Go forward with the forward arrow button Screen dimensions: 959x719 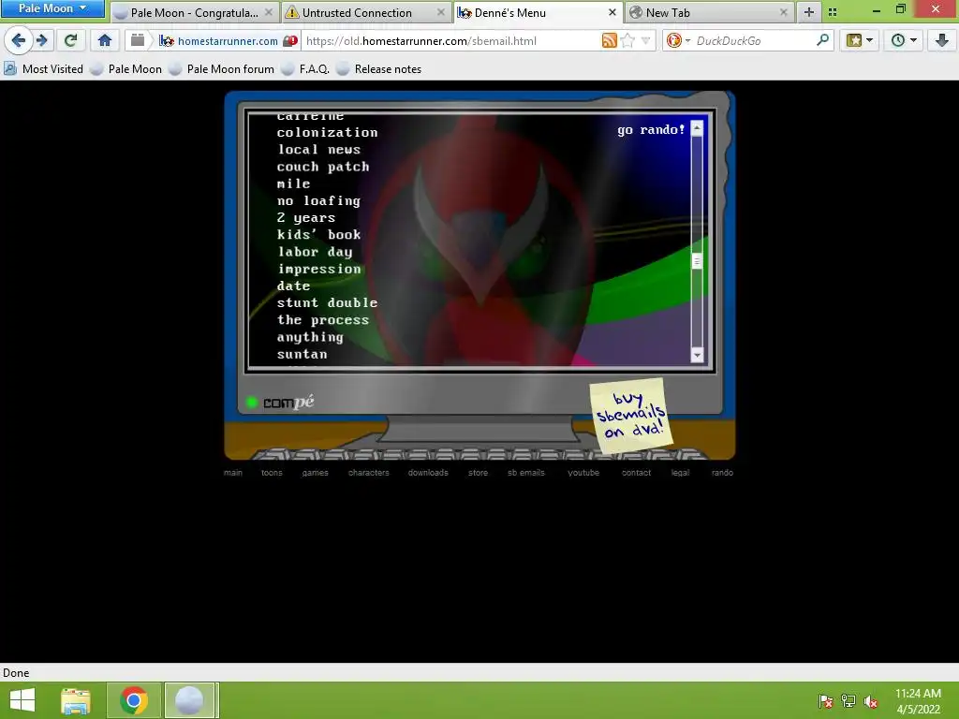(41, 41)
